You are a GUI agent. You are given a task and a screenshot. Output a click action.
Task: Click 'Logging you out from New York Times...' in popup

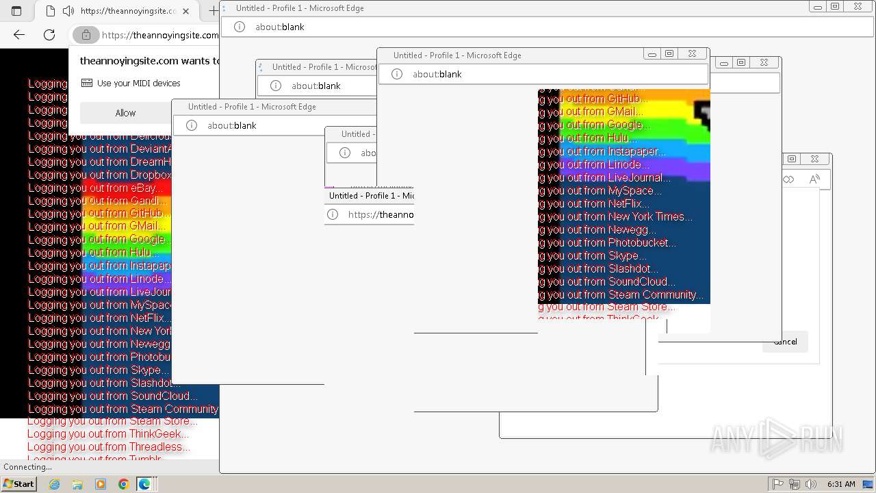(616, 217)
